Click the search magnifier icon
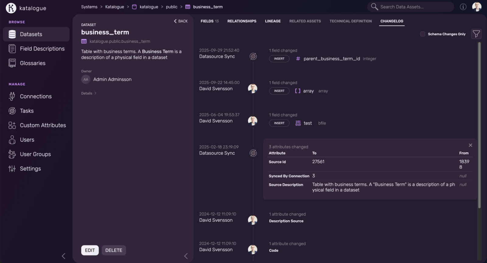487x263 pixels. (374, 7)
